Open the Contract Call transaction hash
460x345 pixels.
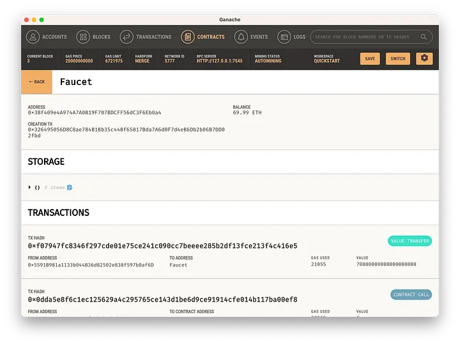pos(162,300)
